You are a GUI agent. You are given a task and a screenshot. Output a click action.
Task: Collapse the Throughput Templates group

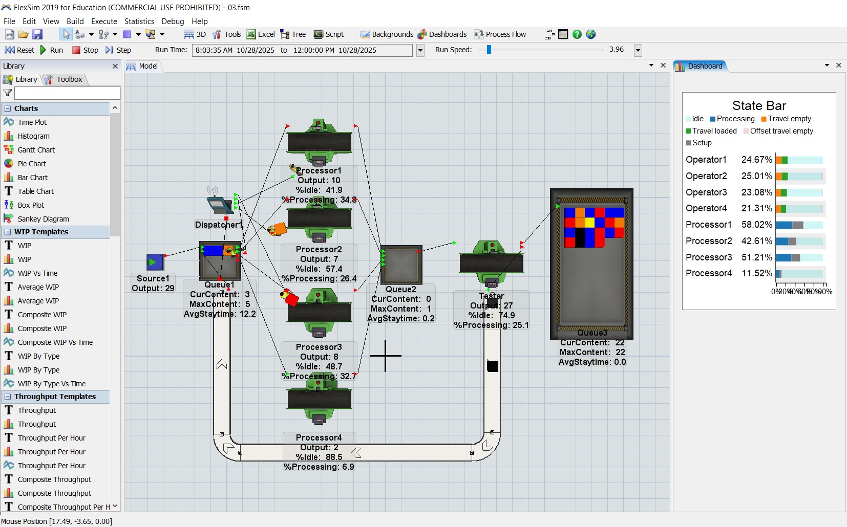pos(8,397)
